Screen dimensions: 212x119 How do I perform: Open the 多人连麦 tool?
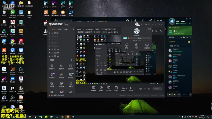pyautogui.click(x=61, y=76)
